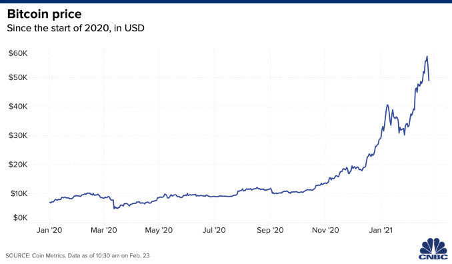452x264 pixels.
Task: Click the subtitle 'Since the start of 2020, in USD'
Action: (x=75, y=28)
